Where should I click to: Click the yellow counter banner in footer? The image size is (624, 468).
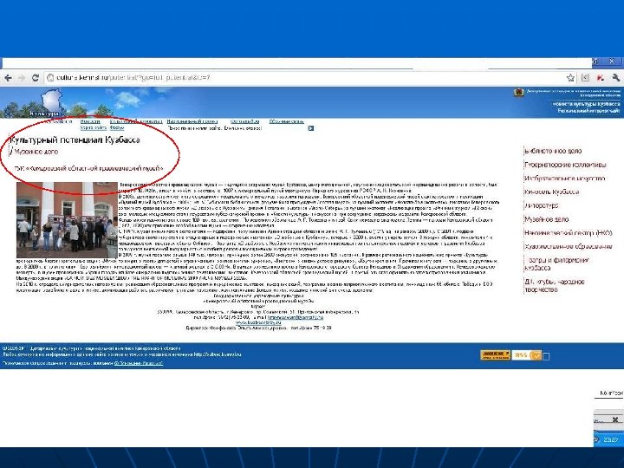[x=495, y=355]
